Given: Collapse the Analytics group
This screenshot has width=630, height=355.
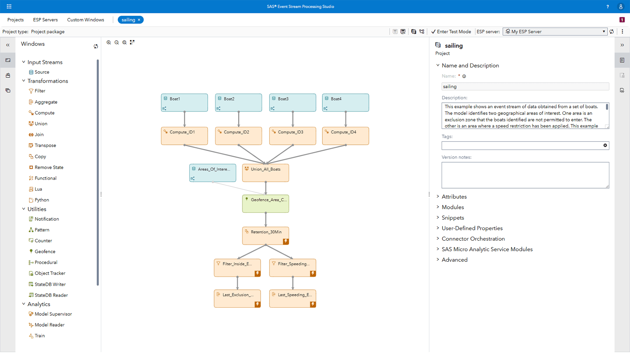Looking at the screenshot, I should tap(24, 304).
